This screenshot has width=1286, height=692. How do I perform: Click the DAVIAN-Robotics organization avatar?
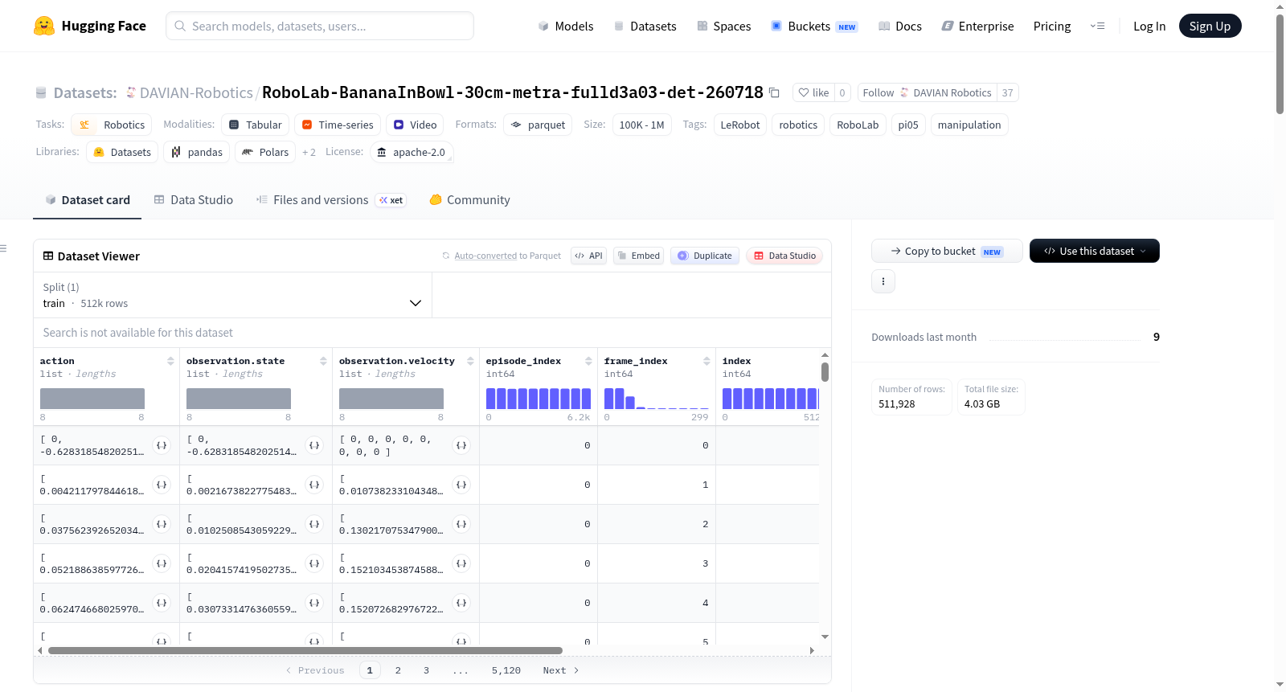click(x=131, y=92)
